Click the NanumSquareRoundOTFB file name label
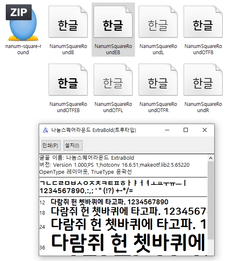227x261 pixels. click(x=203, y=49)
